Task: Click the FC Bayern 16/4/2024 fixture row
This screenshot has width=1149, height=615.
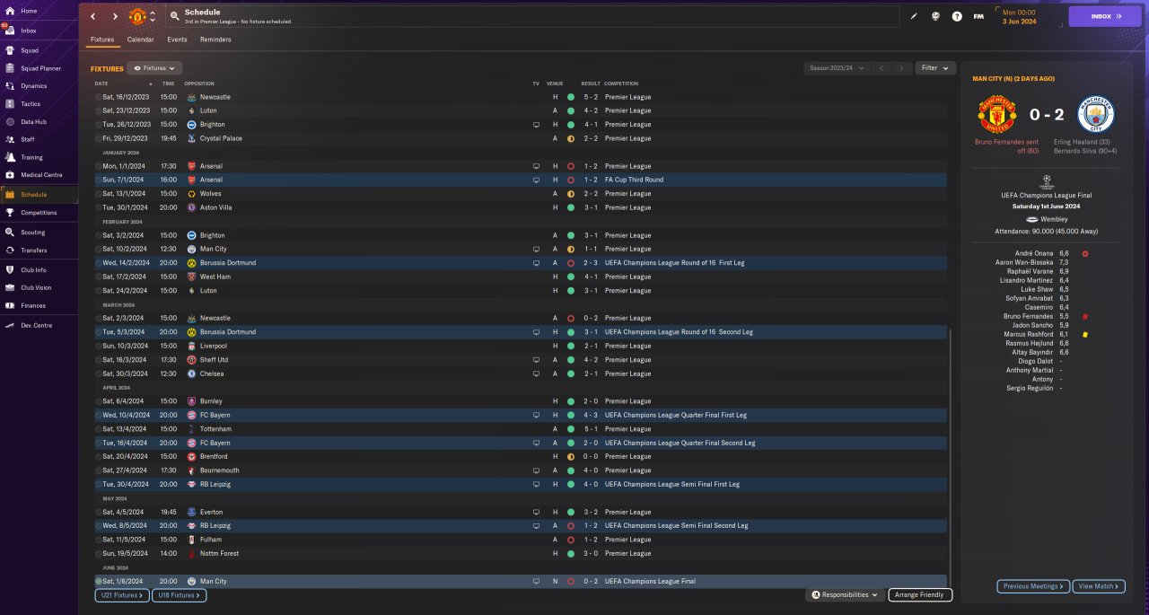Action: coord(521,443)
